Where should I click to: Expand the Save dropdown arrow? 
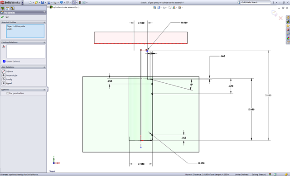[x=46, y=3]
